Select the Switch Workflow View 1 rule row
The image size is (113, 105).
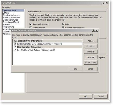47,44
